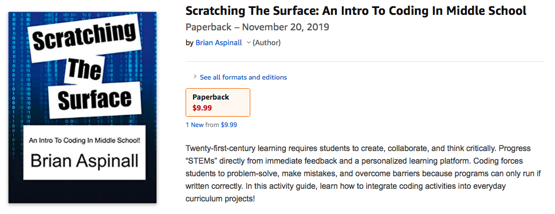Select the Paperback format option
555x214 pixels.
(x=218, y=102)
